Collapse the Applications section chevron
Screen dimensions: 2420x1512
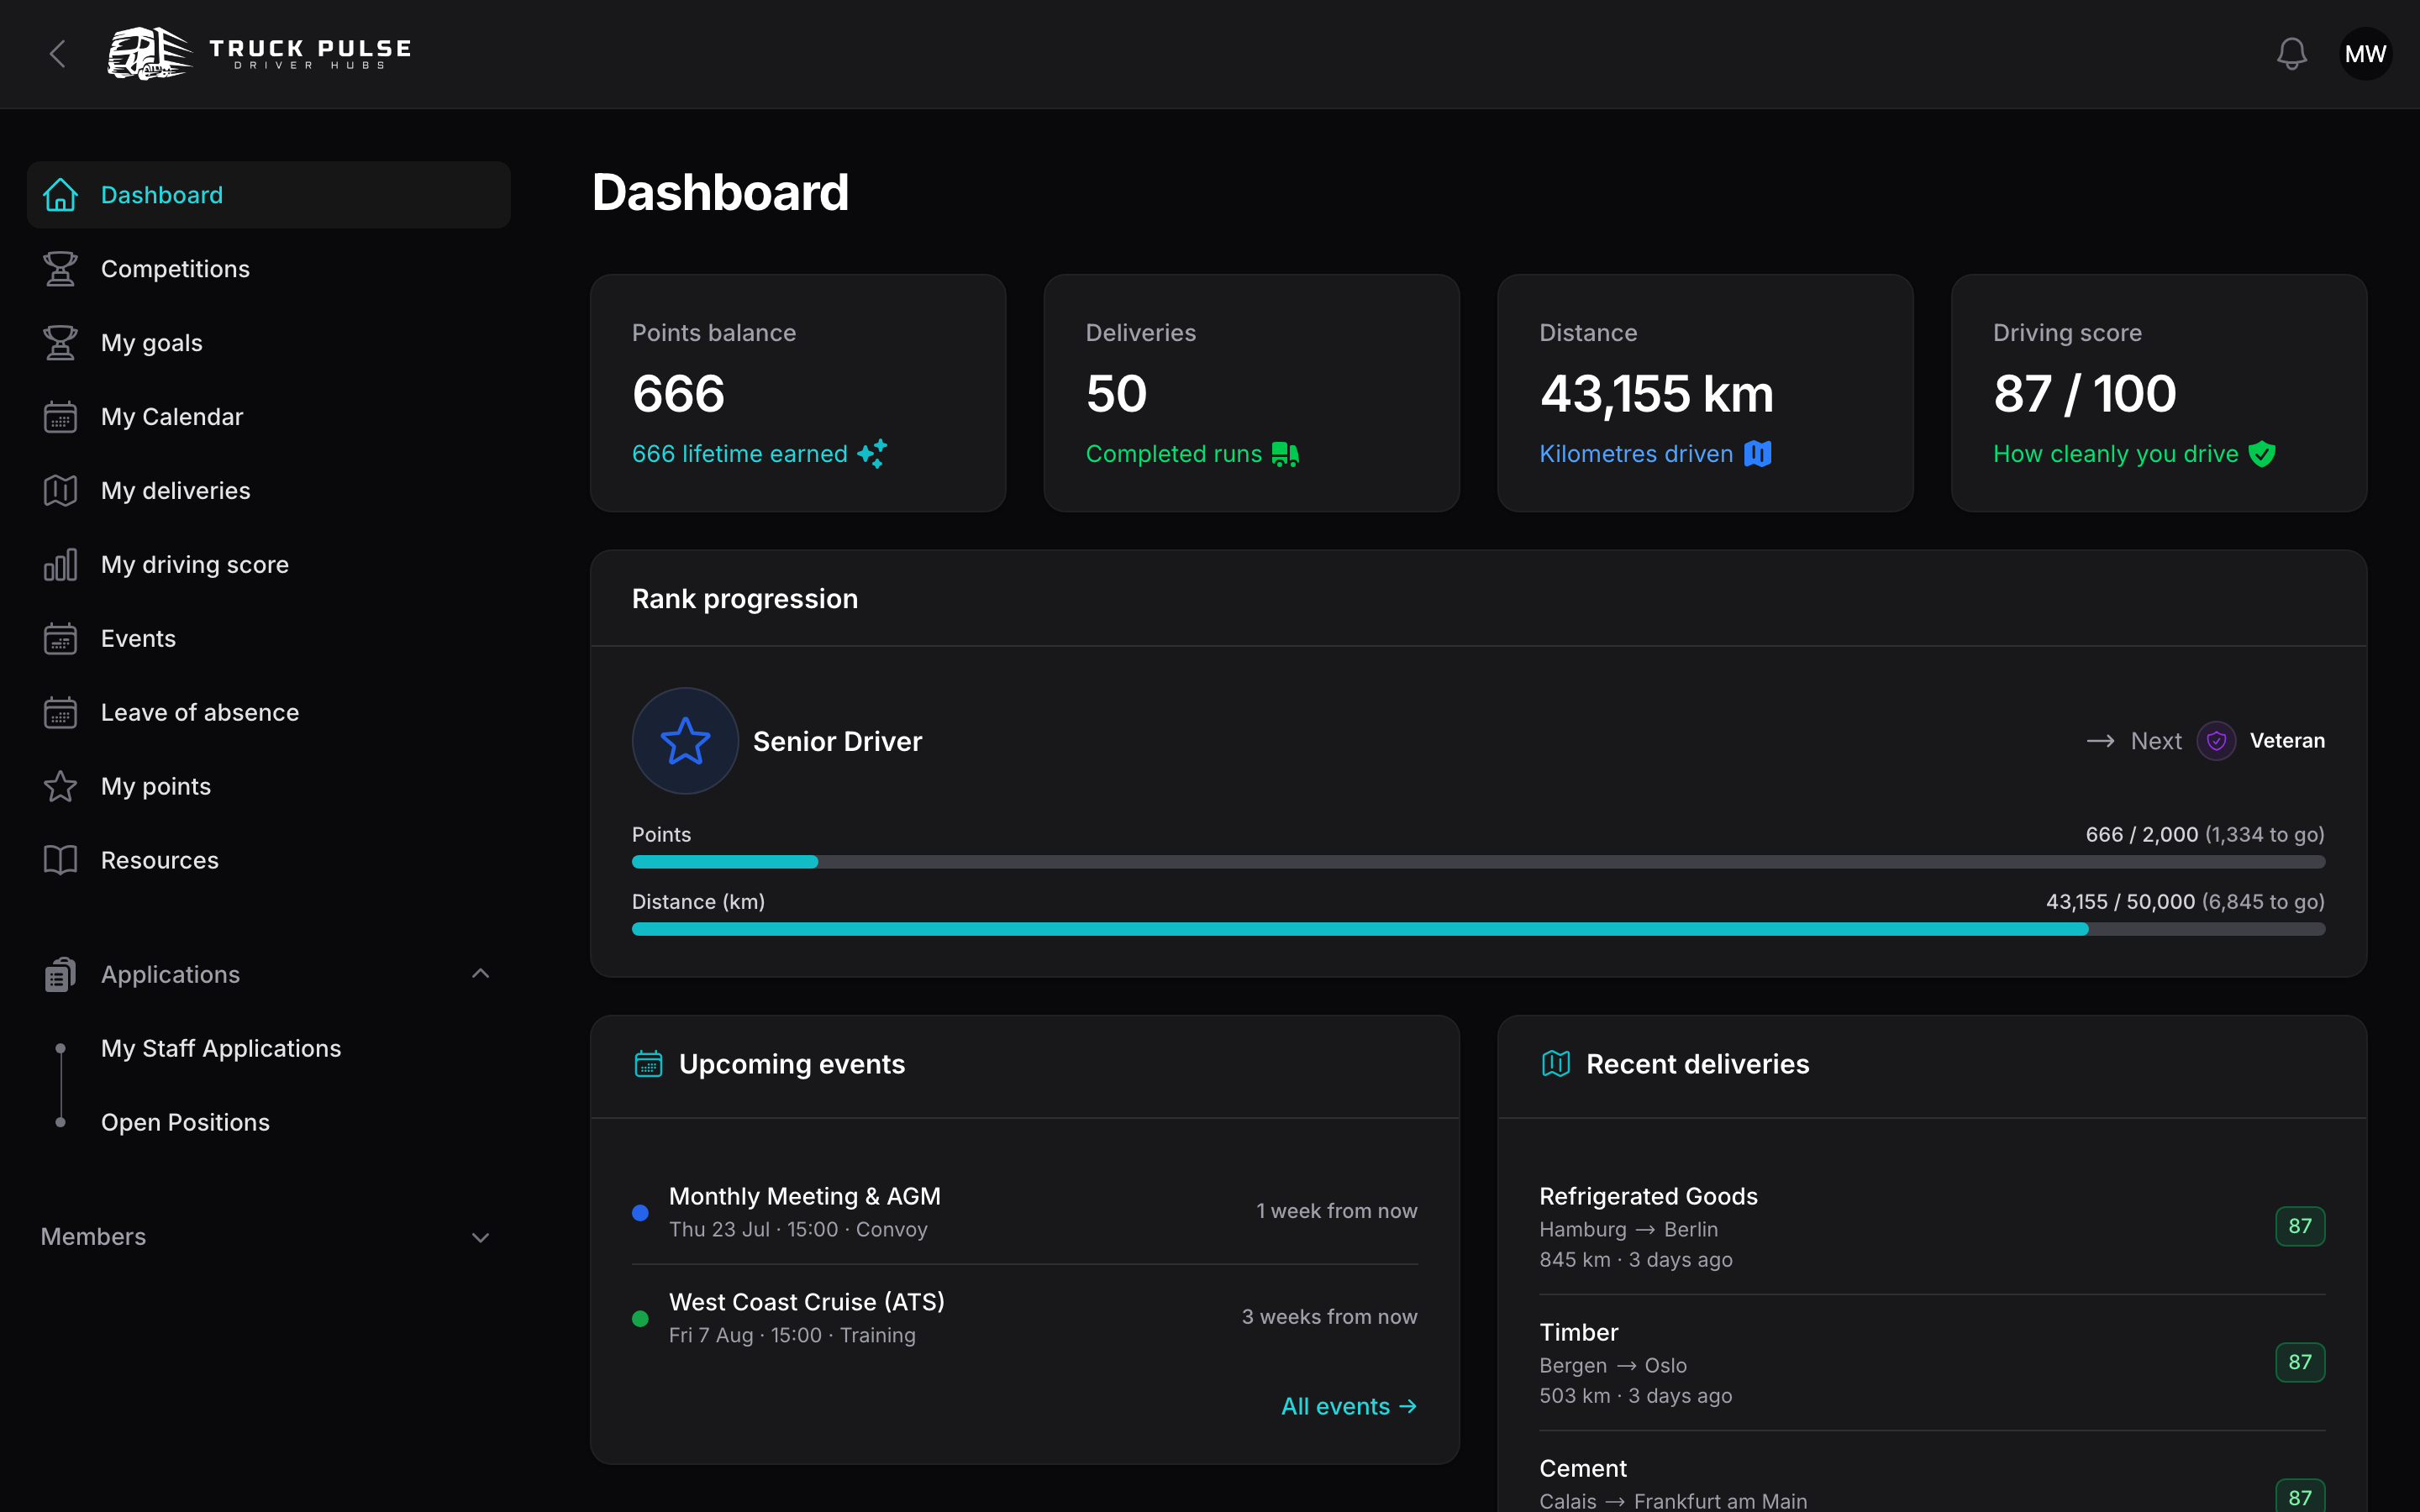click(x=481, y=974)
